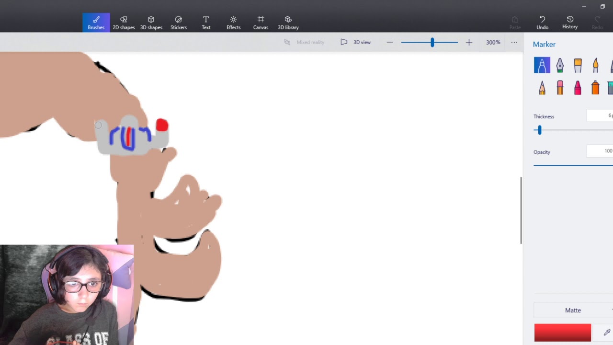The image size is (613, 345).
Task: Select the Eraser tool
Action: click(560, 88)
